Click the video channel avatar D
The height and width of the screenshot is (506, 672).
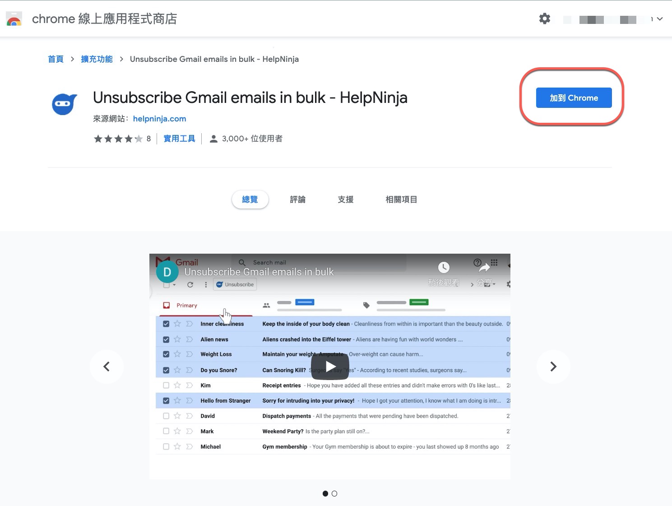coord(167,272)
